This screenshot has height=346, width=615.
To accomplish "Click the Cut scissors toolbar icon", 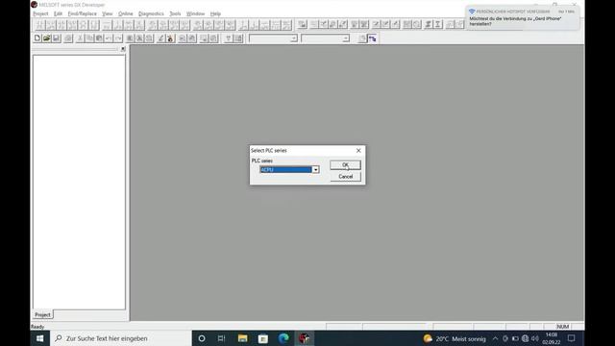I will [80, 38].
